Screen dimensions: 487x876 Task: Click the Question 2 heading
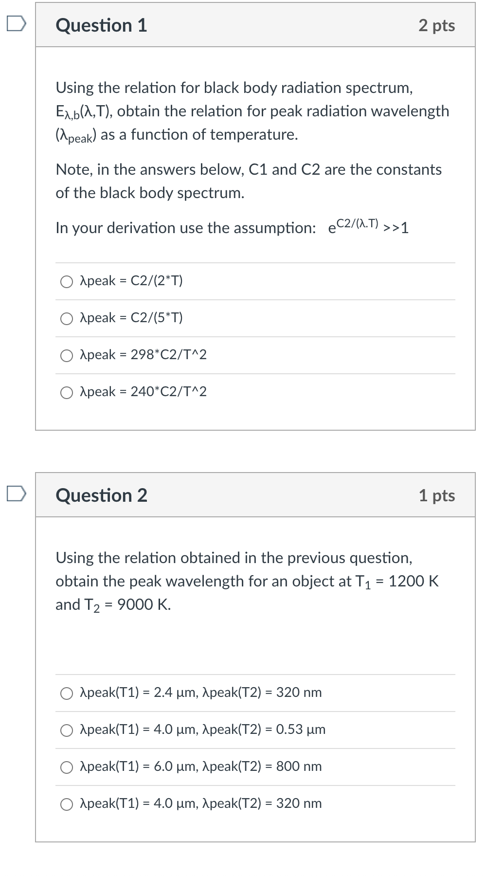[101, 495]
